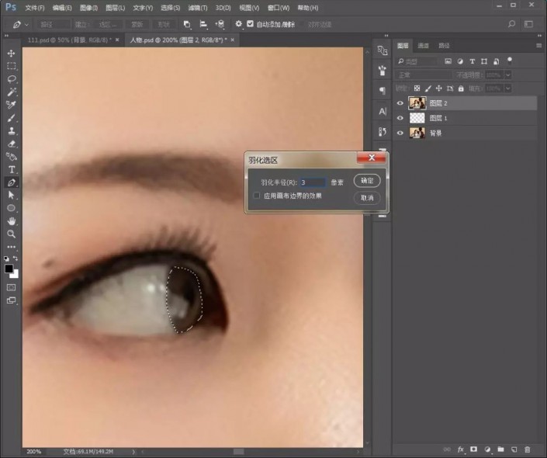Open path alignment icon in options bar
547x458 pixels.
pyautogui.click(x=203, y=24)
